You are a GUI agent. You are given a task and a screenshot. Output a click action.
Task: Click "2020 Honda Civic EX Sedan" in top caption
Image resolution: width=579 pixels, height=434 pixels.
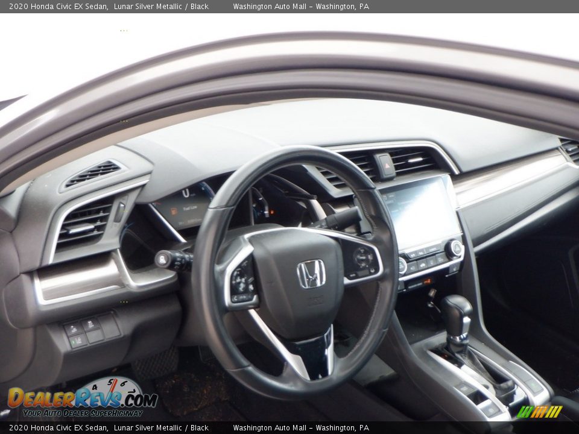coord(58,6)
